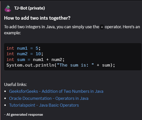142x120 pixels.
Task: Click the bullet beside the Oracle Documentation link
Action: [x=5, y=98]
